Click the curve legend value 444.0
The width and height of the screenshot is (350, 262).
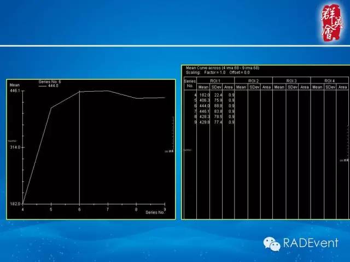coord(54,86)
